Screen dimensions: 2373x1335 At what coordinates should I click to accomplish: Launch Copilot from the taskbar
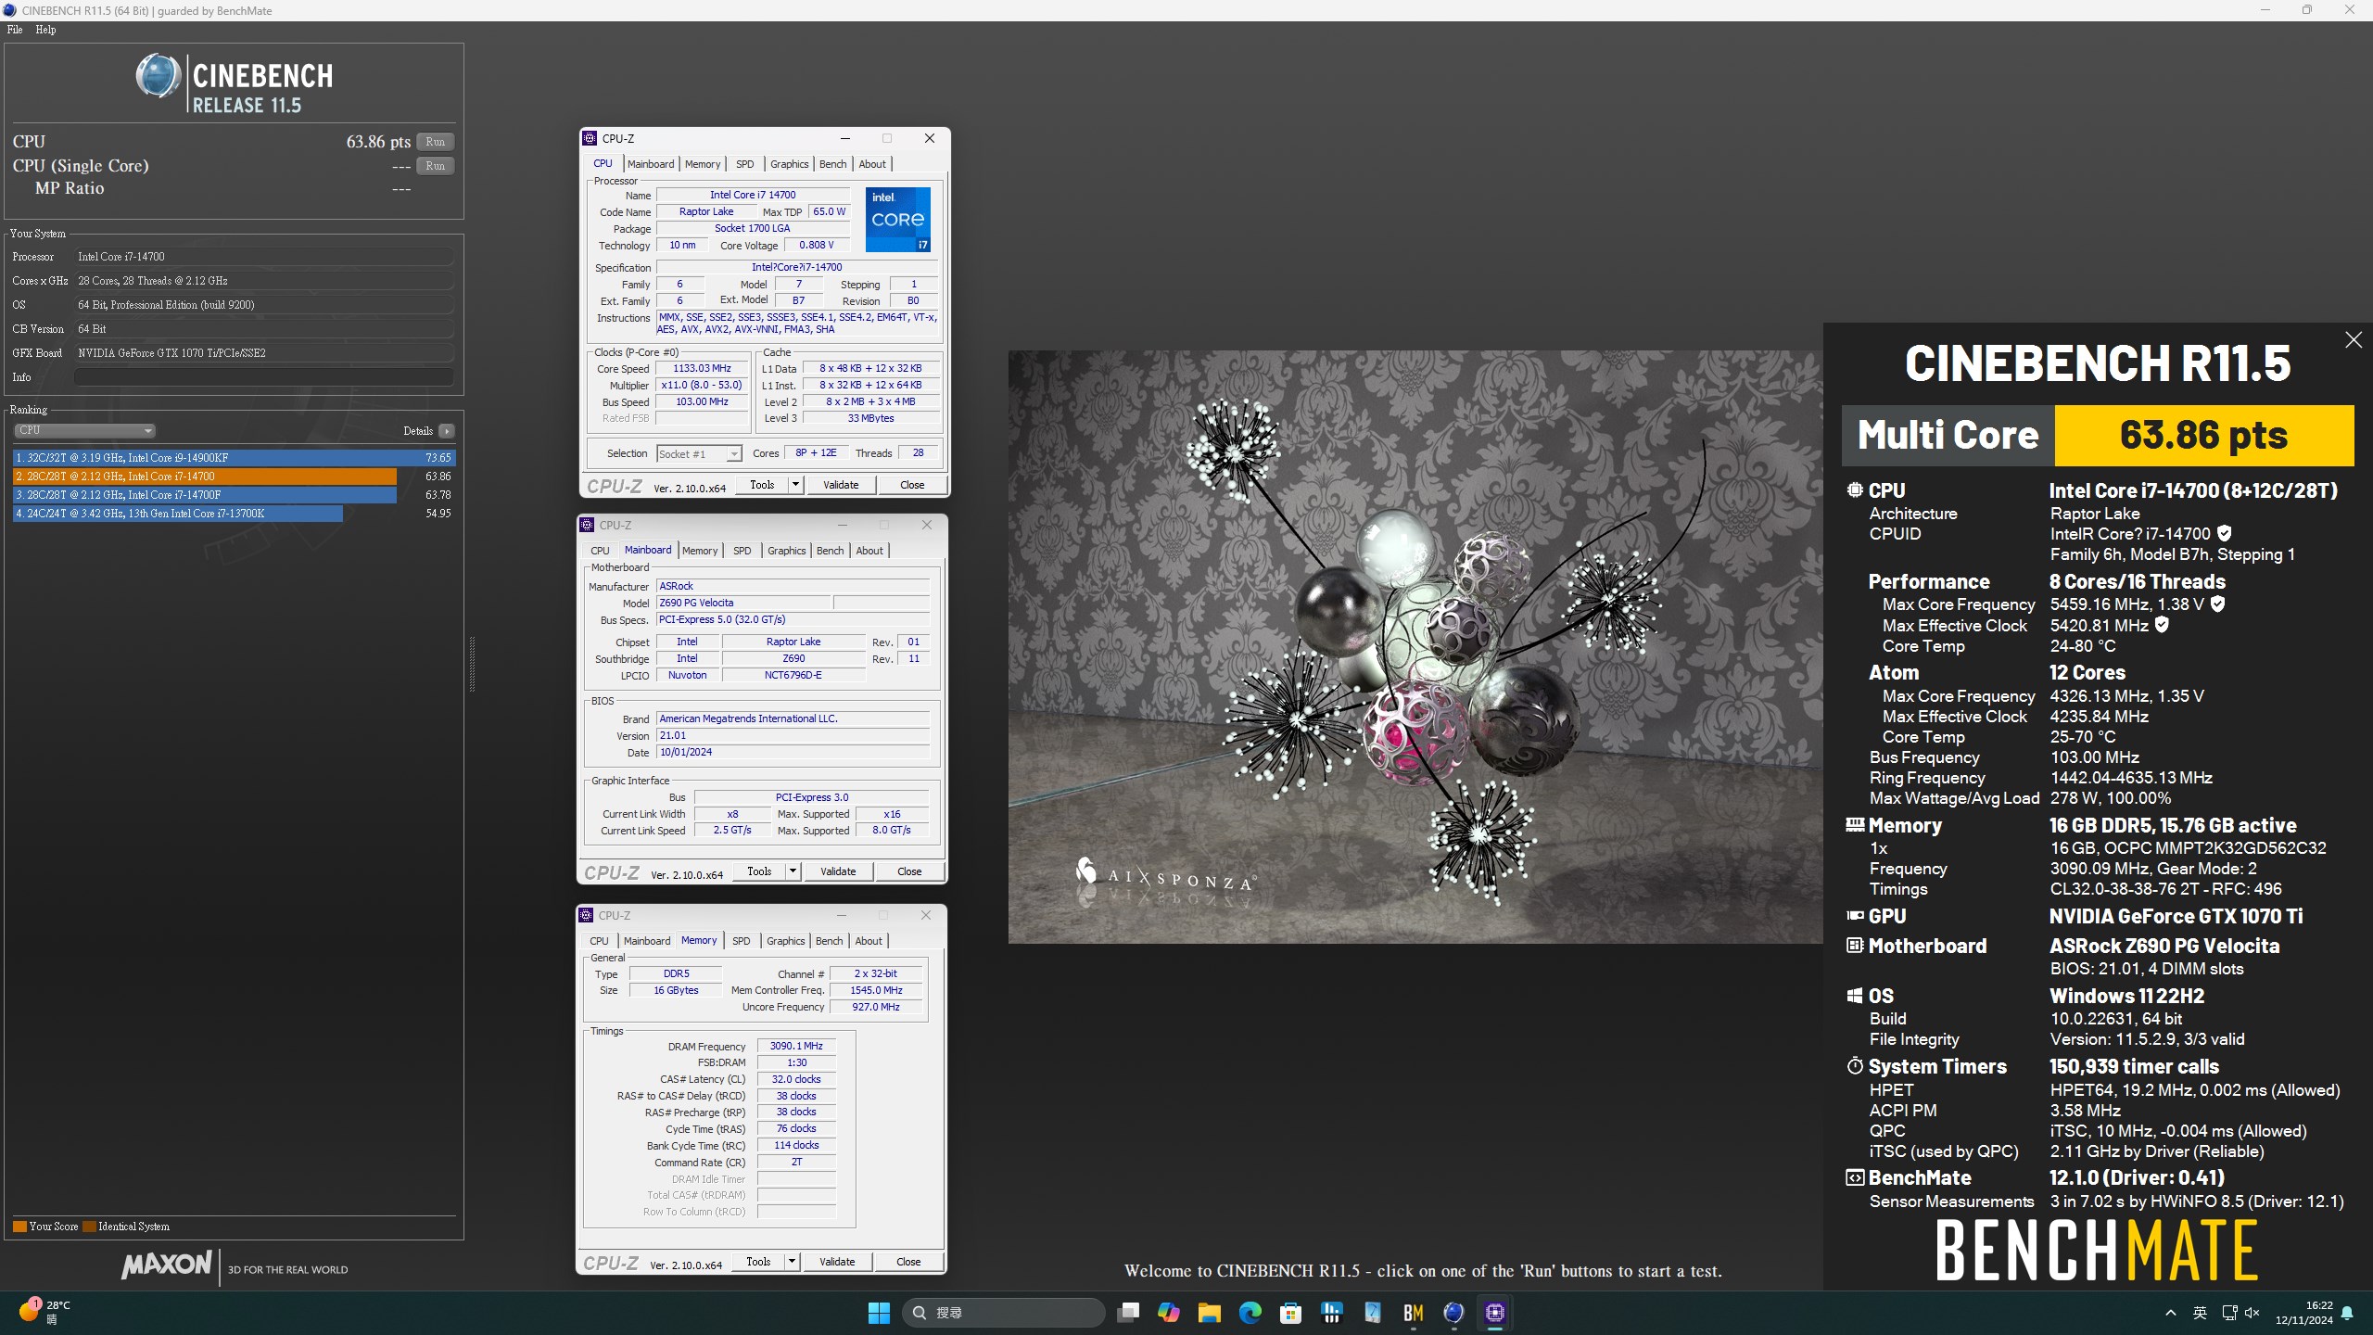(1168, 1313)
